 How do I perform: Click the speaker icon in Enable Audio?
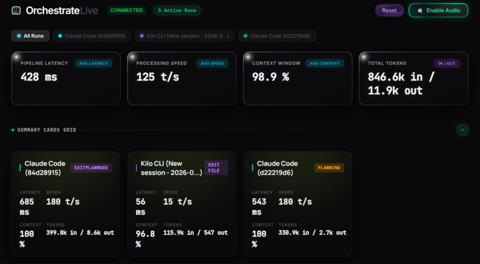(420, 10)
